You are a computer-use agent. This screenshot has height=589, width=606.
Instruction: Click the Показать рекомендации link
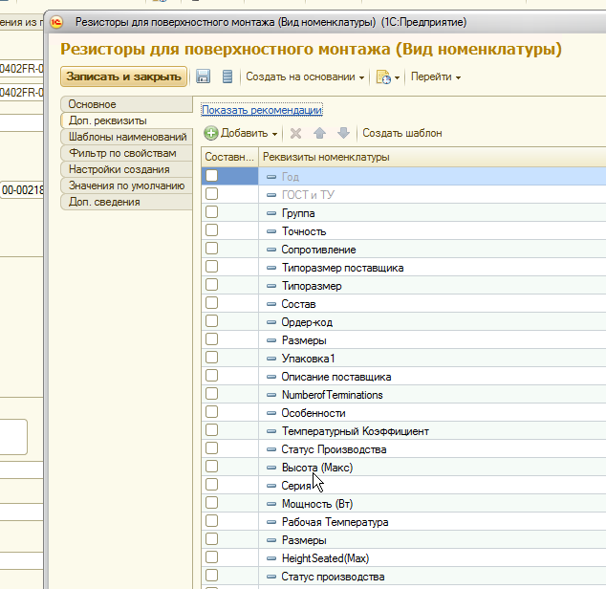pos(261,111)
